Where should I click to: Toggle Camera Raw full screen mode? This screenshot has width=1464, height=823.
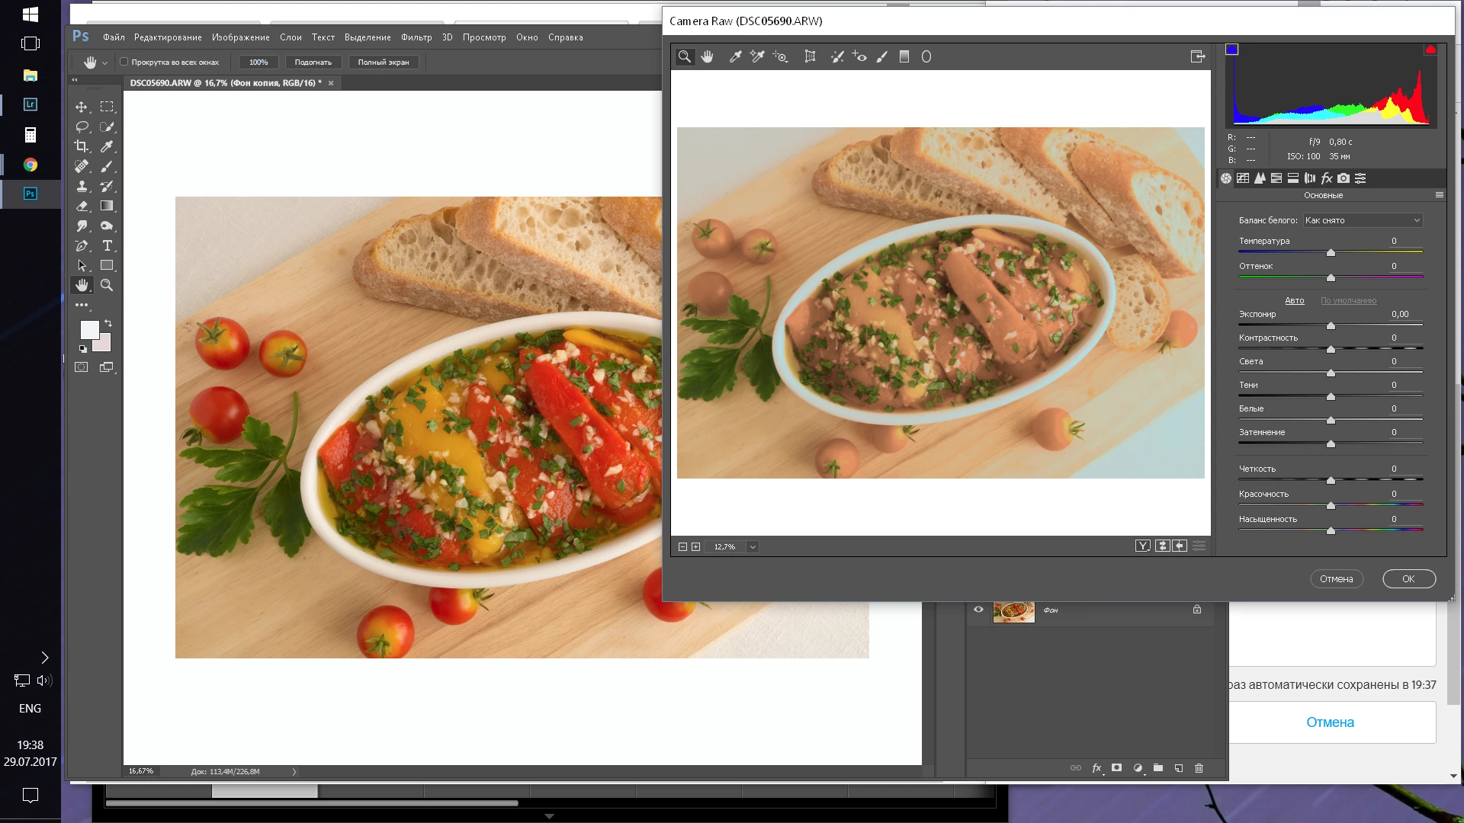point(1197,56)
